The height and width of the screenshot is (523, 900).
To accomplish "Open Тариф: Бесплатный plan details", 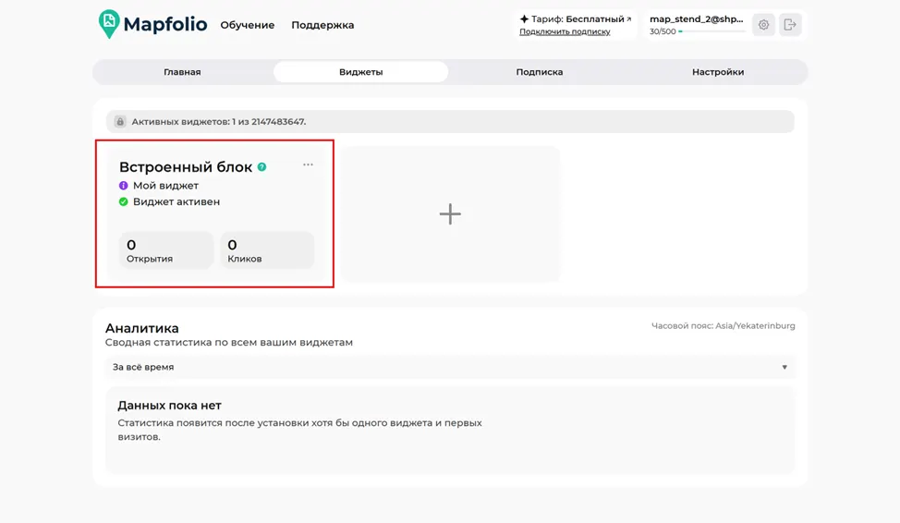I will coord(576,19).
